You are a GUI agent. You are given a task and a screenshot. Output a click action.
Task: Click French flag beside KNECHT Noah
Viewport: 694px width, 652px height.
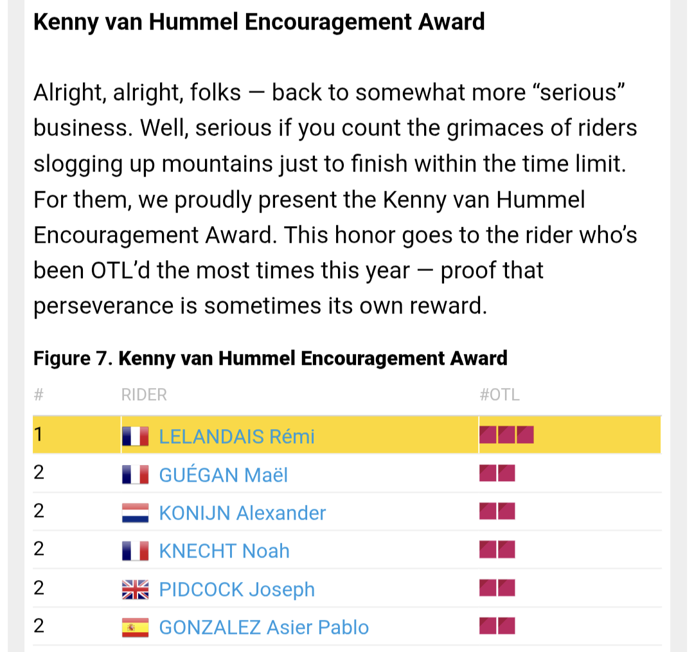click(135, 551)
